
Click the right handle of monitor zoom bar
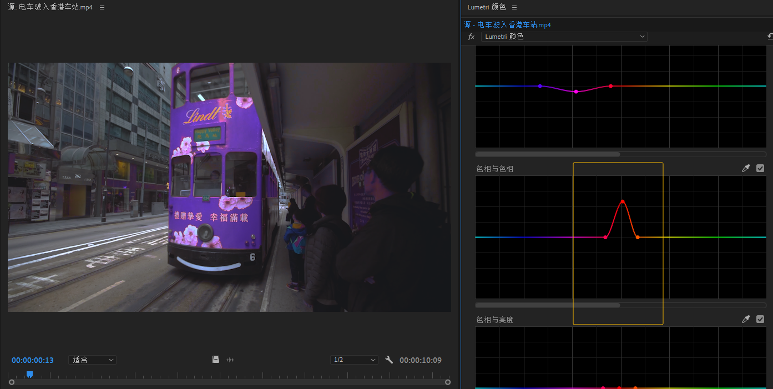click(448, 382)
